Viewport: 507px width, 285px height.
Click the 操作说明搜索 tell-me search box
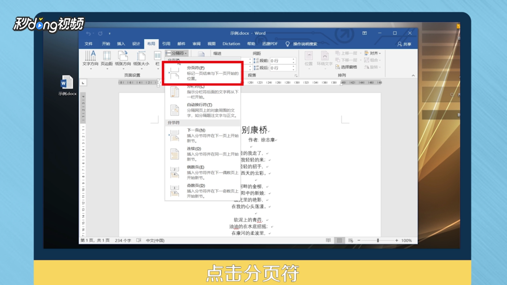tap(301, 44)
